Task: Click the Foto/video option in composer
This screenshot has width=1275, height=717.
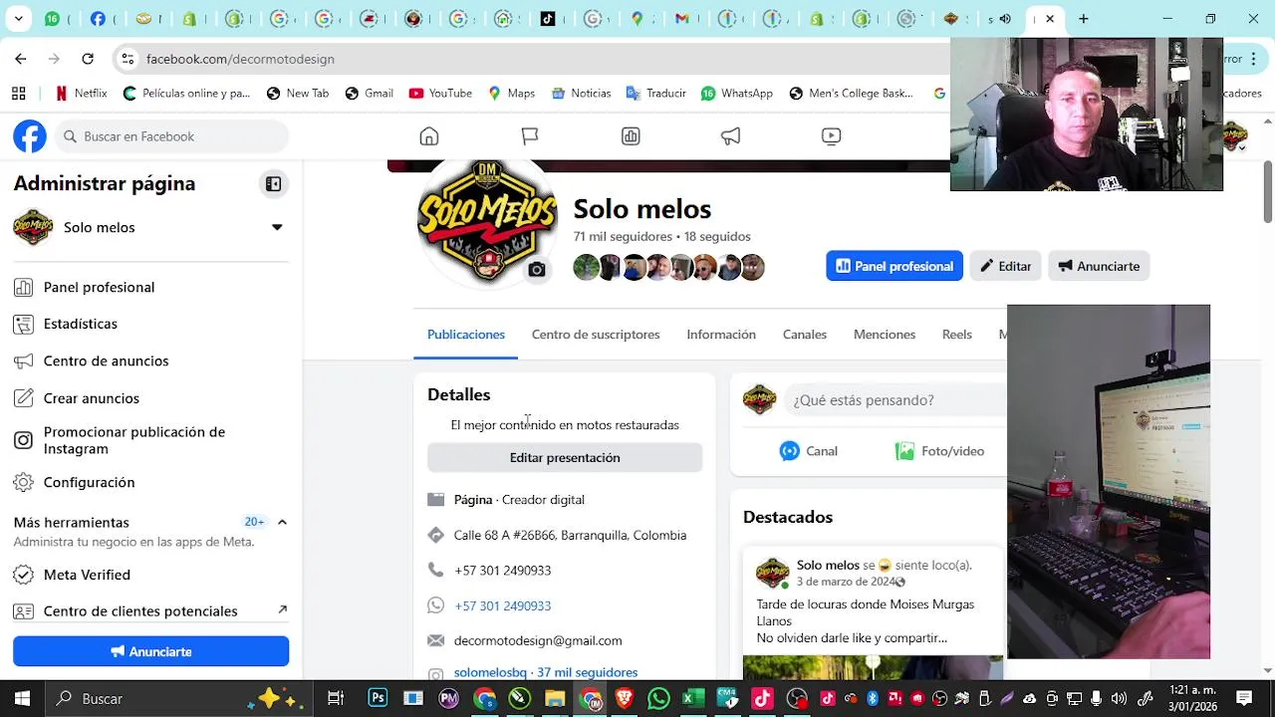Action: click(x=939, y=451)
